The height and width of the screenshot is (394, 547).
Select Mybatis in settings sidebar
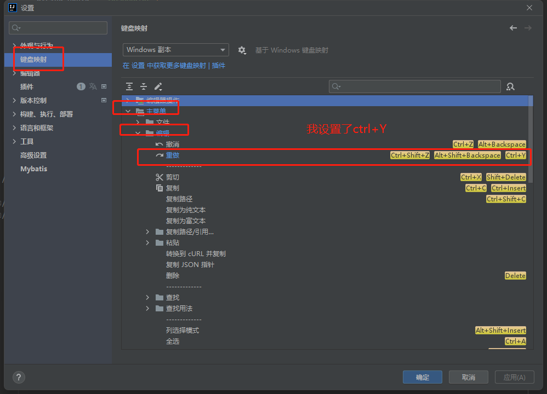33,169
